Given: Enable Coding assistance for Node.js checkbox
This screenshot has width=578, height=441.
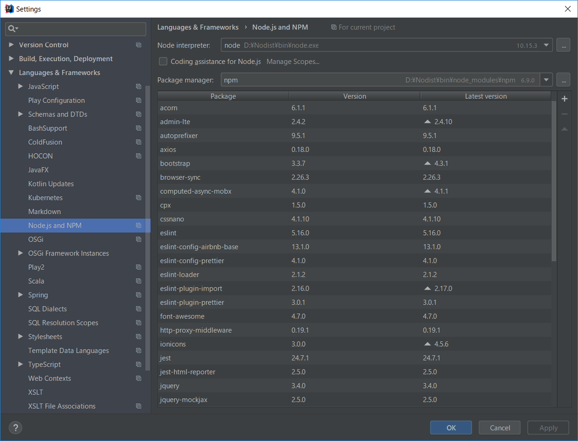Looking at the screenshot, I should (x=163, y=62).
